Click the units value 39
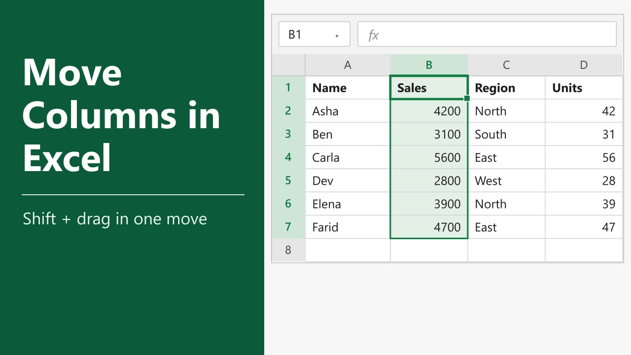This screenshot has width=631, height=355. (584, 204)
